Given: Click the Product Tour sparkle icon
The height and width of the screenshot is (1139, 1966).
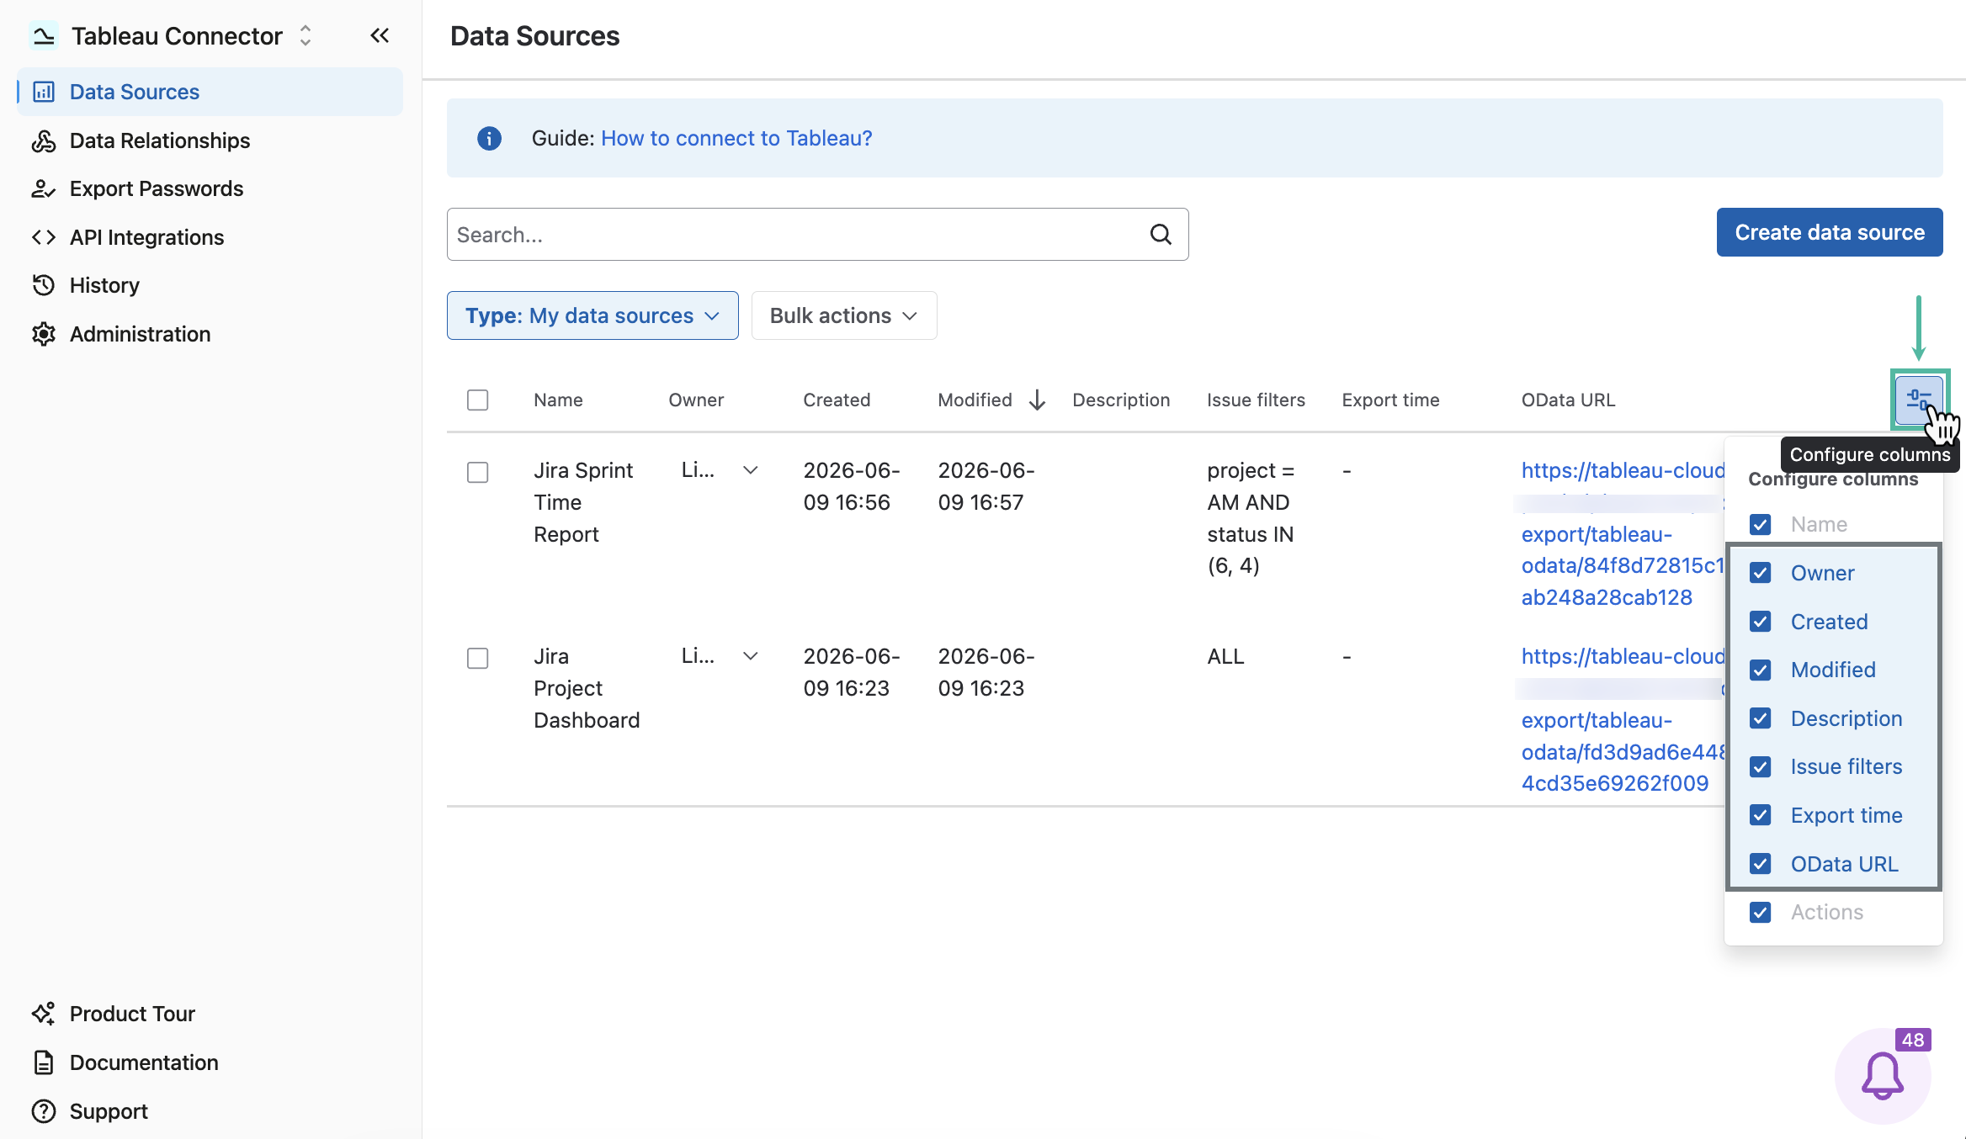Looking at the screenshot, I should (x=44, y=1014).
